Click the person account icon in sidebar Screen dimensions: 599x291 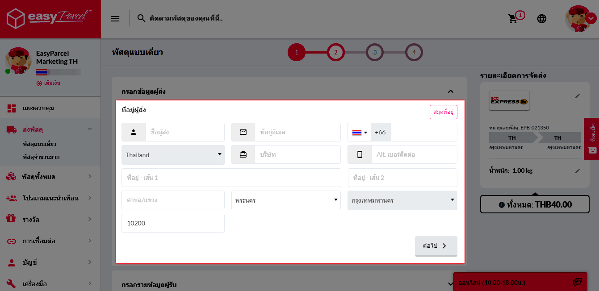12,262
